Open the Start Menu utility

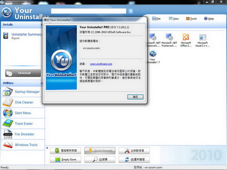point(23,113)
